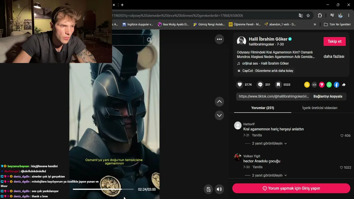The width and height of the screenshot is (354, 199).
Task: Open the 'Halil İbrahim Göker' profile name
Action: (268, 39)
